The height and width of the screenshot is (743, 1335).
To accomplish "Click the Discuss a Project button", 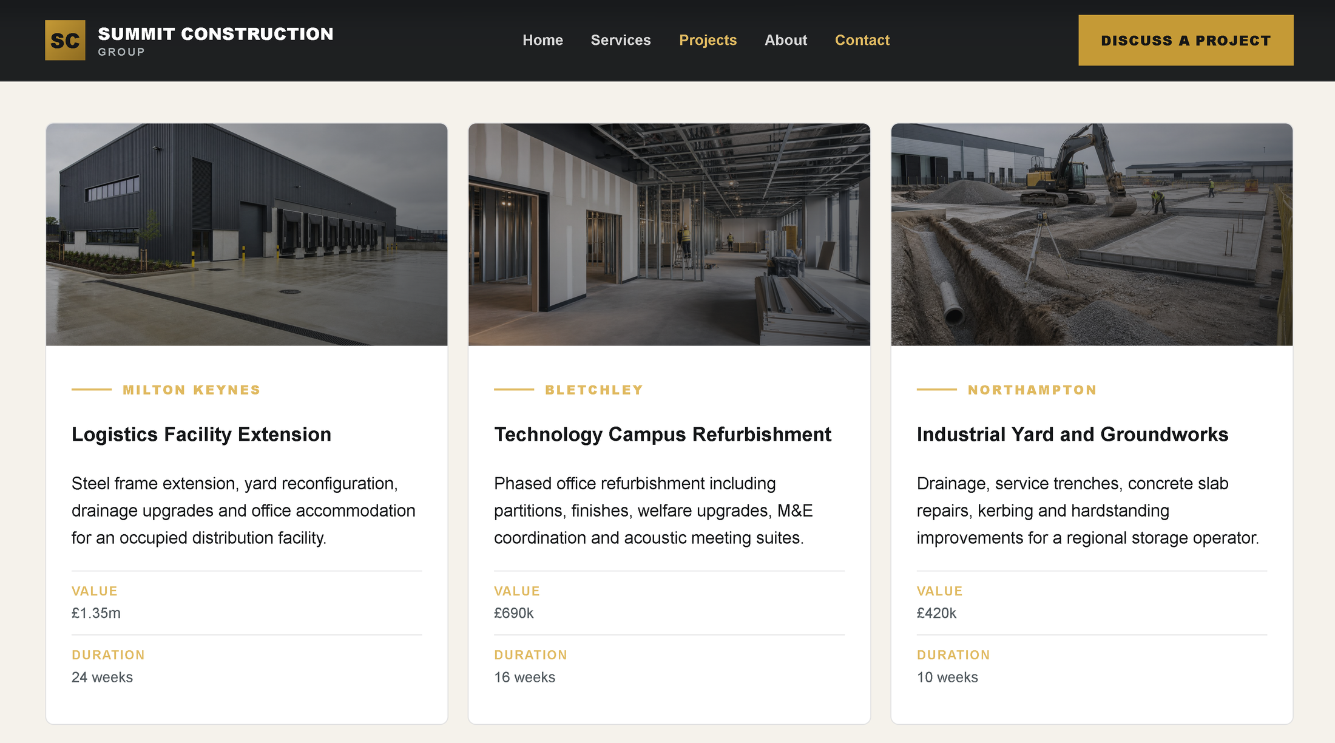I will point(1186,40).
